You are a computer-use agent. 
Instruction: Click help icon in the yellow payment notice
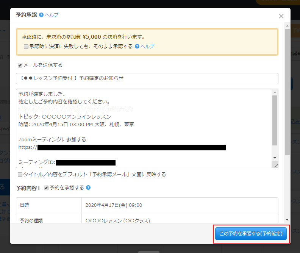pyautogui.click(x=137, y=46)
